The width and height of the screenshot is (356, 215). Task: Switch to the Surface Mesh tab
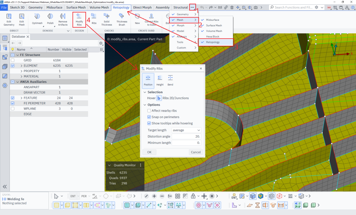pyautogui.click(x=76, y=8)
